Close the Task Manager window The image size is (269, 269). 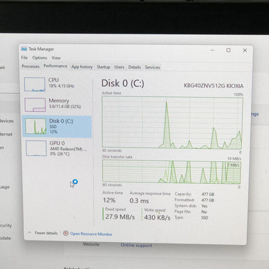(245, 50)
